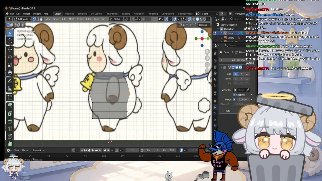Toggle mirror Axis Y button
Image resolution: width=322 pixels, height=181 pixels.
click(241, 74)
